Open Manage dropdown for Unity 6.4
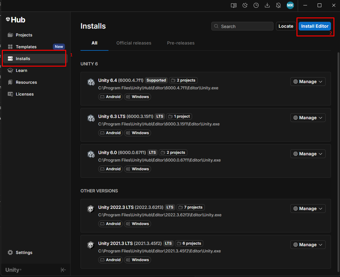340x277 pixels. (308, 82)
